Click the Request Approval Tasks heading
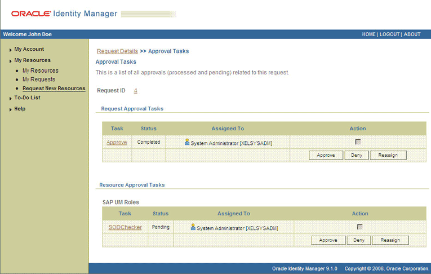This screenshot has width=431, height=274. pyautogui.click(x=132, y=109)
